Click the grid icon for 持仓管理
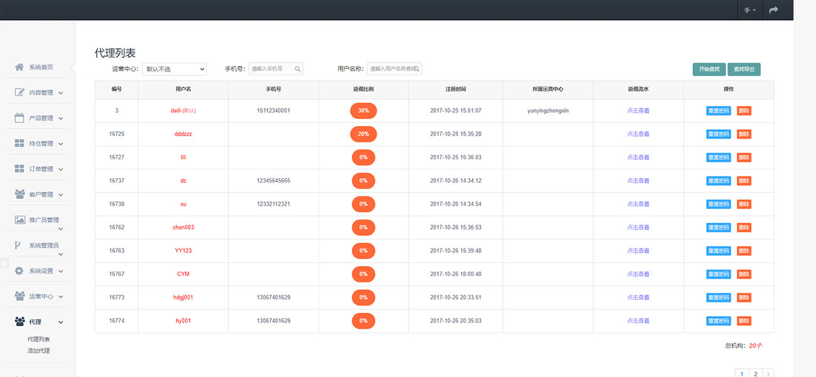This screenshot has width=816, height=377. [19, 143]
